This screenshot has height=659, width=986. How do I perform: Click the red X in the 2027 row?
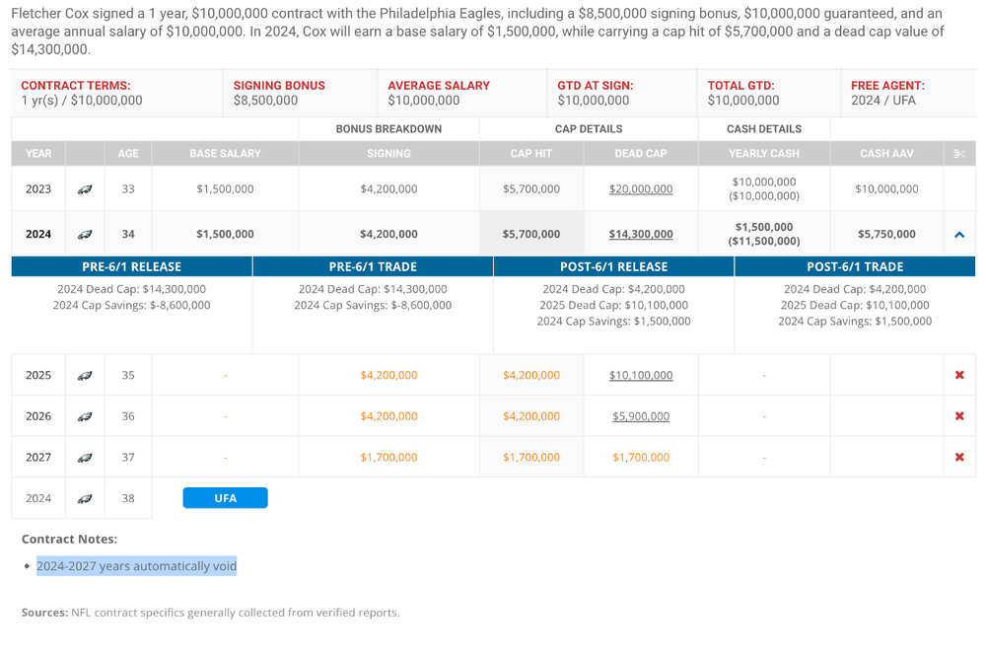[x=959, y=458]
